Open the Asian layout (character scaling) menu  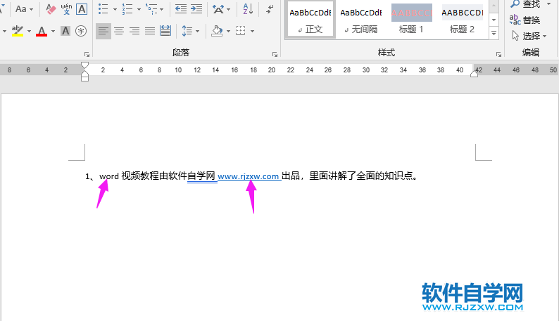point(221,9)
